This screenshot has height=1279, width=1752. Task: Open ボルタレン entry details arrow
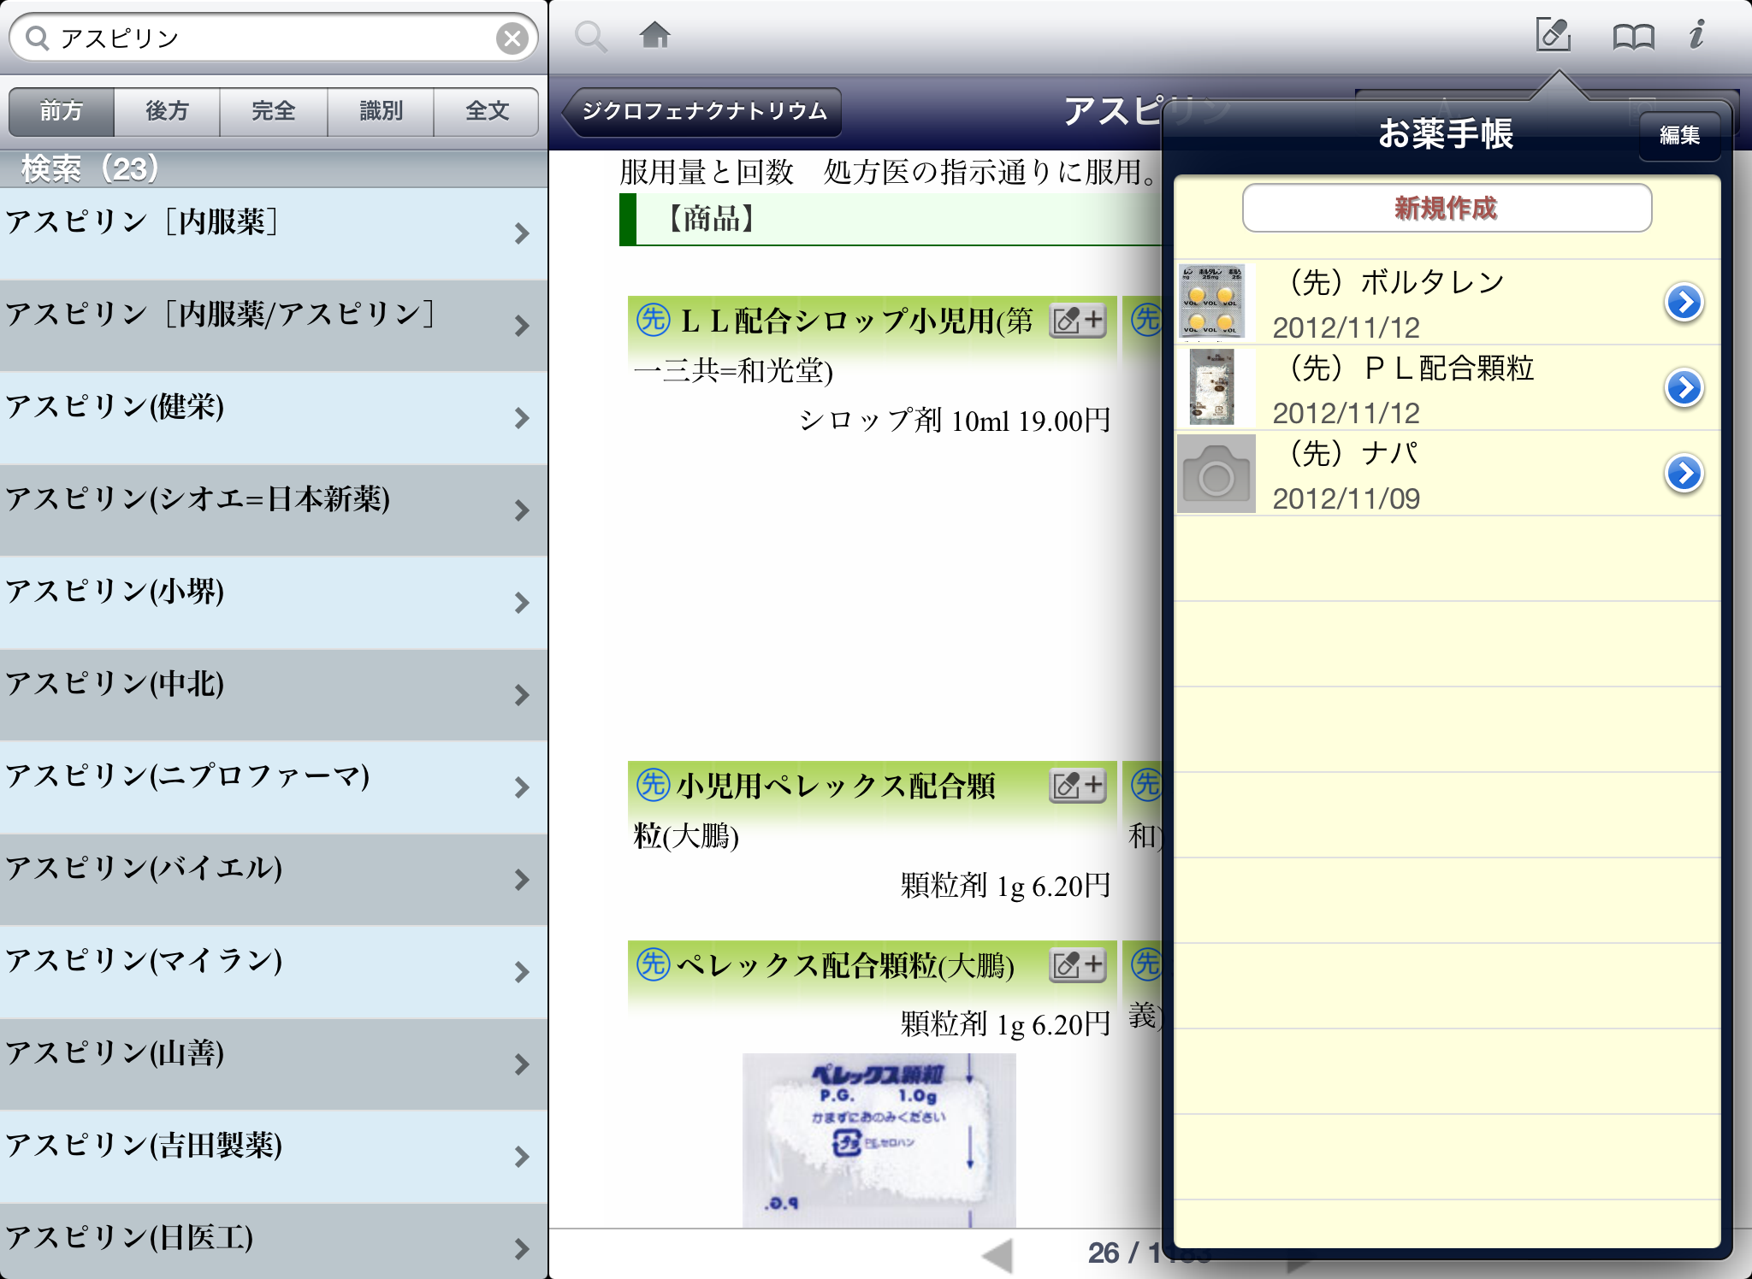(x=1684, y=302)
